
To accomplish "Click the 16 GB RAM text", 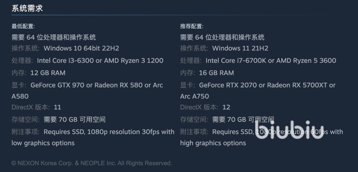I will 216,73.
